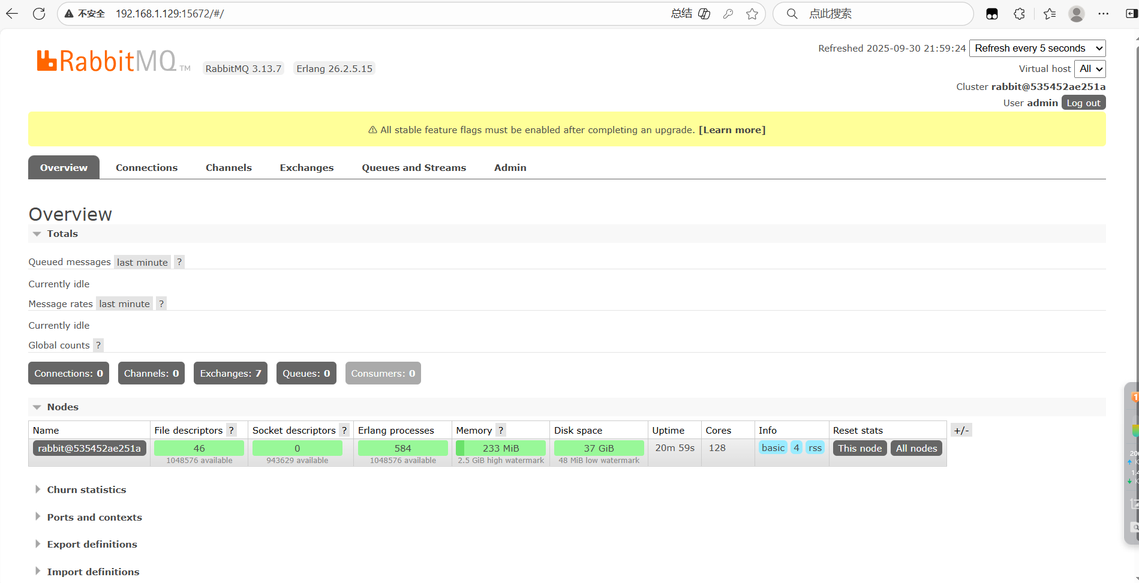
Task: Switch to the Overview tab
Action: click(64, 167)
